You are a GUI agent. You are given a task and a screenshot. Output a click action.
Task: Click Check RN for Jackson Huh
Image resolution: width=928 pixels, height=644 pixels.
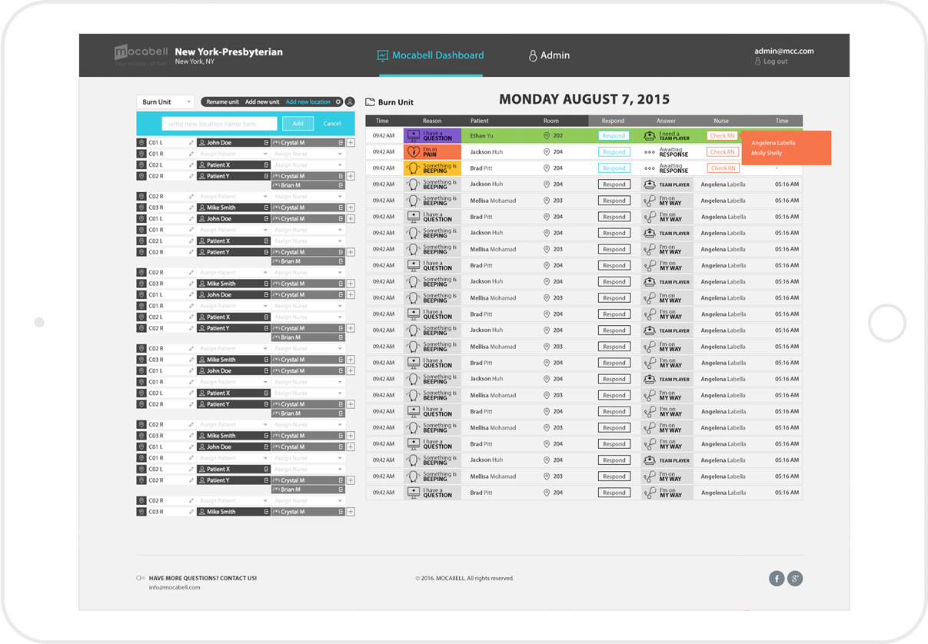pyautogui.click(x=723, y=152)
